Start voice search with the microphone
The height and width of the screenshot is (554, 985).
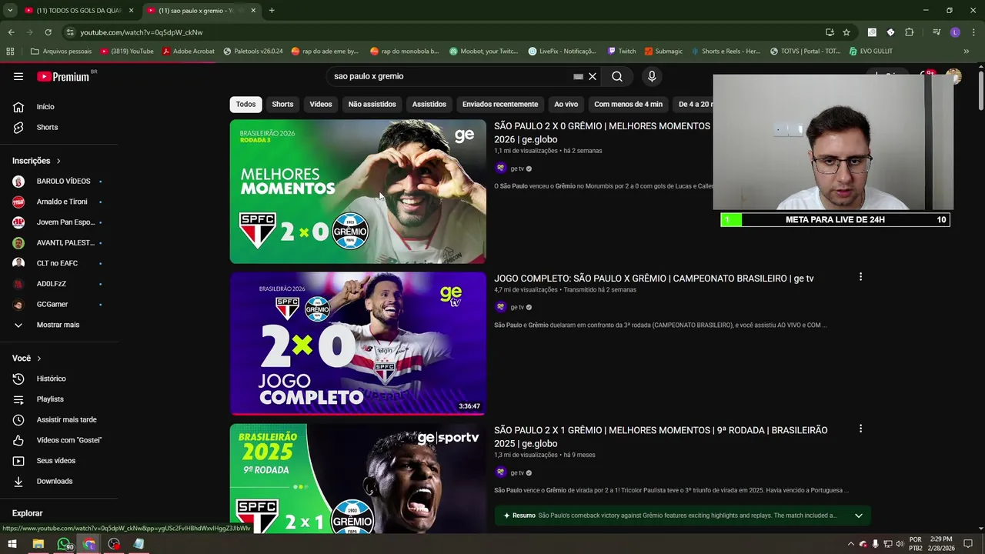click(x=652, y=76)
